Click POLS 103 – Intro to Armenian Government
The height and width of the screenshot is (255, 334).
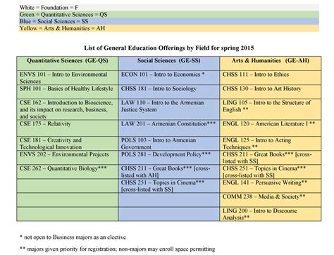169,144
